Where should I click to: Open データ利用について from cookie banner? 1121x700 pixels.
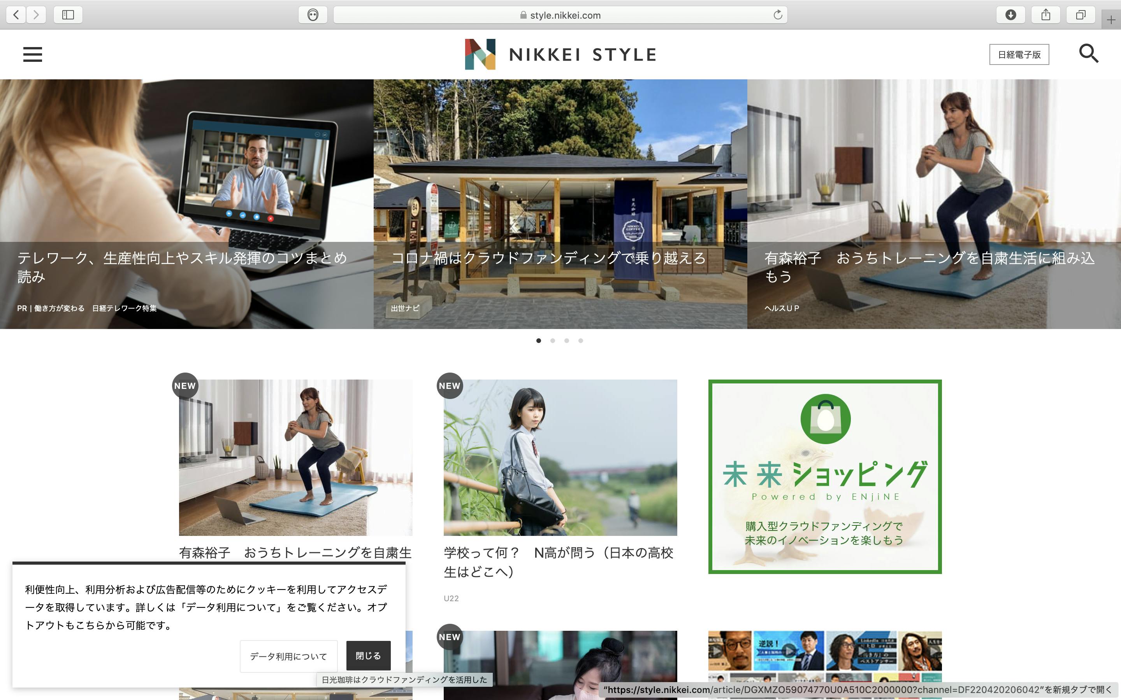pos(288,656)
